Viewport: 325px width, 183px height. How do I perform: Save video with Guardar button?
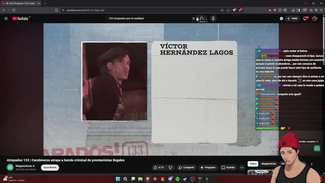click(228, 167)
